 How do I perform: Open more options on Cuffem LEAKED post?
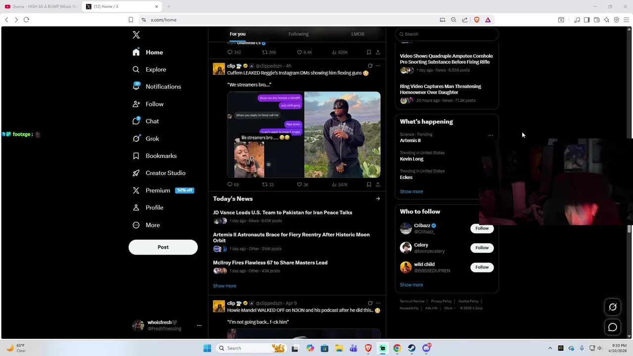[x=378, y=66]
